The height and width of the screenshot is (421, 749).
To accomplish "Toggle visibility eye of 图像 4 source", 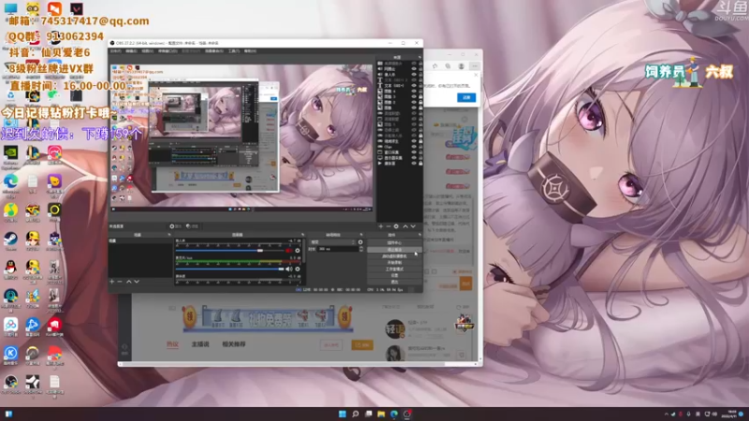I will pos(414,91).
